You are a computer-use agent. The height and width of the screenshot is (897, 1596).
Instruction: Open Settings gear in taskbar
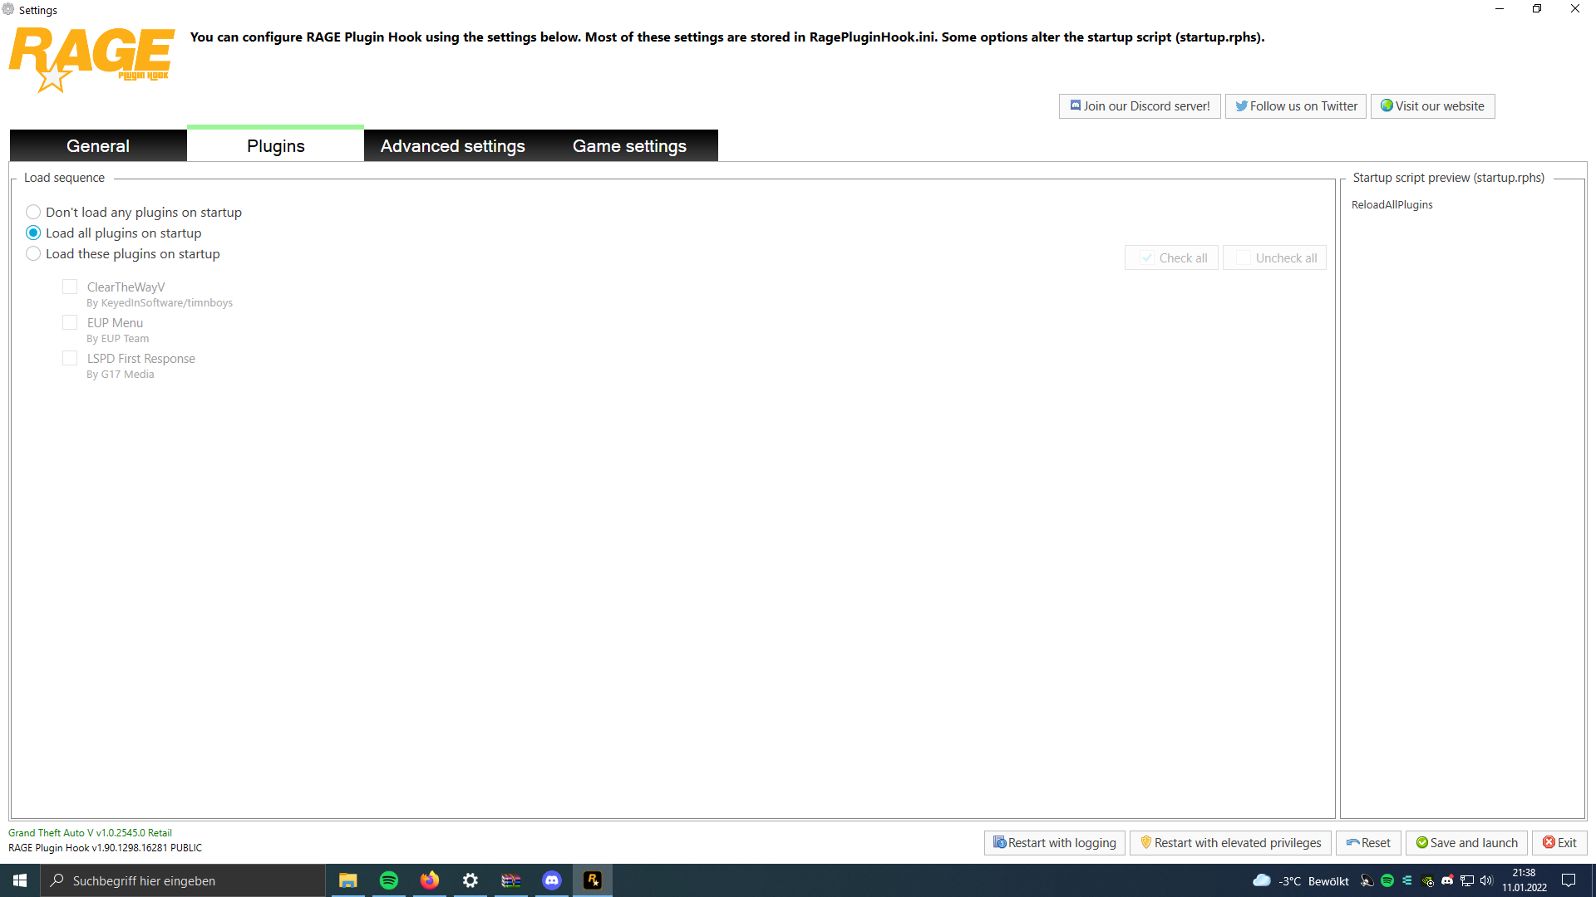coord(470,880)
